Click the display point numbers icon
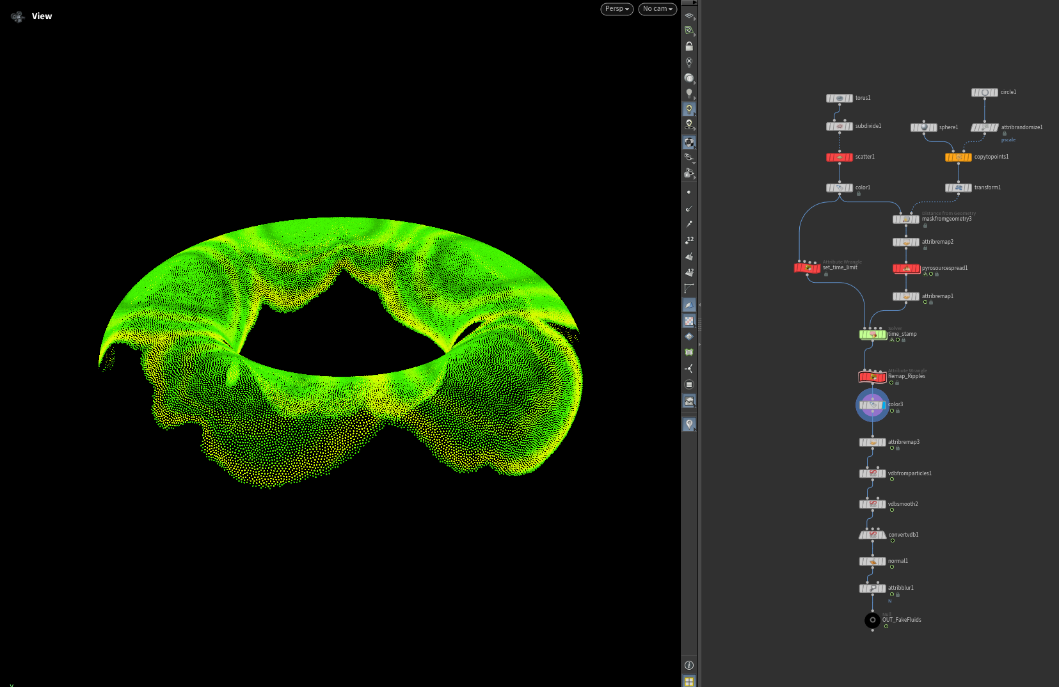Image resolution: width=1059 pixels, height=687 pixels. 689,240
